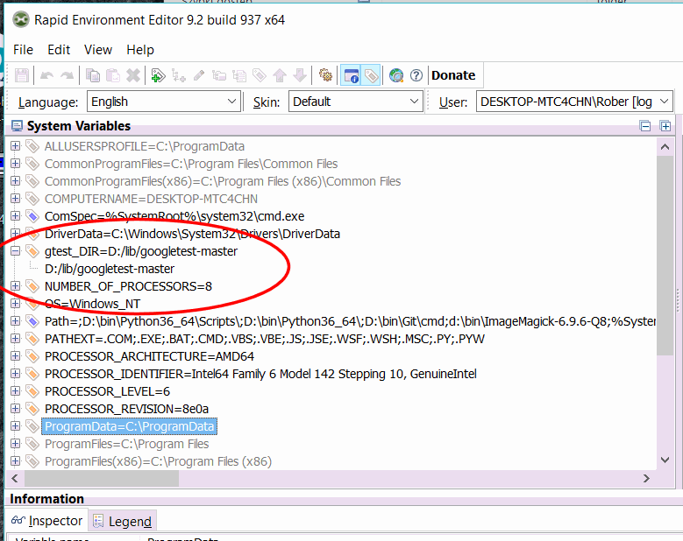The image size is (683, 541).
Task: Collapse all System Variables with minus icon
Action: [x=645, y=126]
